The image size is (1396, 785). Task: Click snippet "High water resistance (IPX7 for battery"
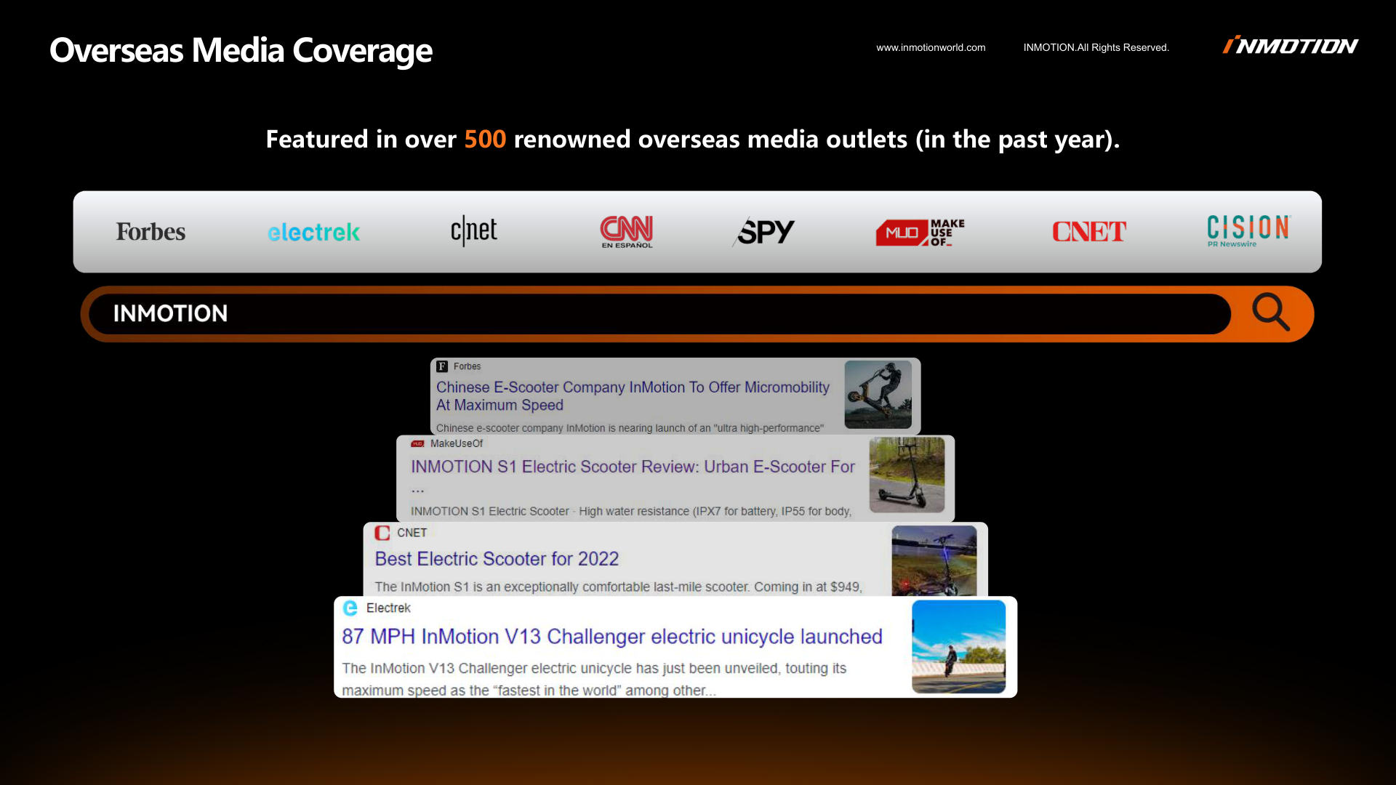[x=678, y=511]
